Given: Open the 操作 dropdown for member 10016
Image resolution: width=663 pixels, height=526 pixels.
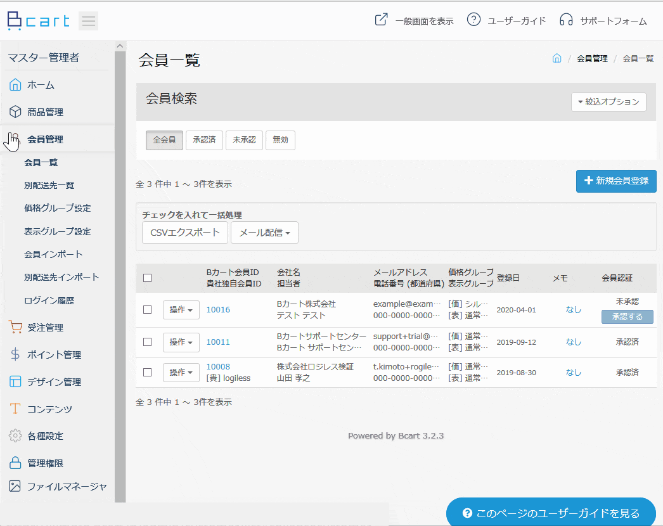Looking at the screenshot, I should pos(181,310).
